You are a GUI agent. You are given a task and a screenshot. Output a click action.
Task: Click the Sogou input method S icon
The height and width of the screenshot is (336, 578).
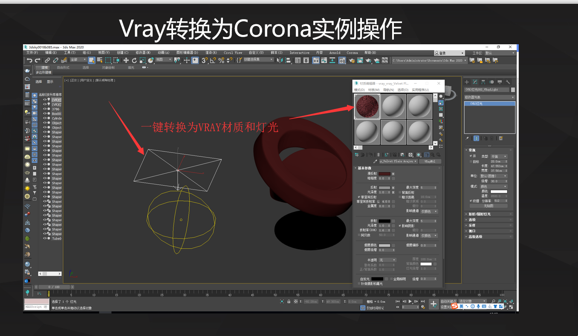[455, 306]
